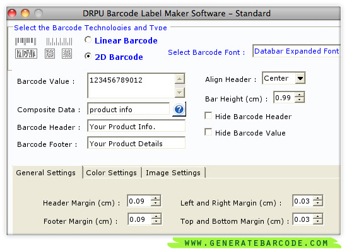Select the 2D Barcode radio button
The image size is (347, 249).
click(88, 56)
